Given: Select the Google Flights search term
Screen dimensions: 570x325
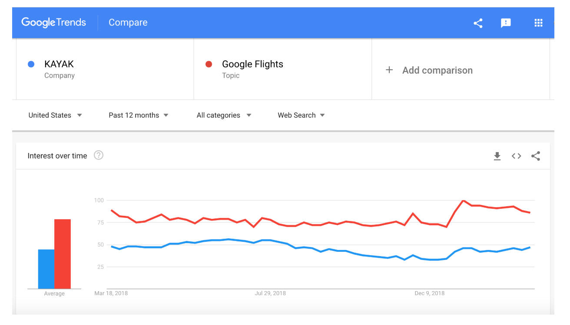Looking at the screenshot, I should tap(252, 64).
